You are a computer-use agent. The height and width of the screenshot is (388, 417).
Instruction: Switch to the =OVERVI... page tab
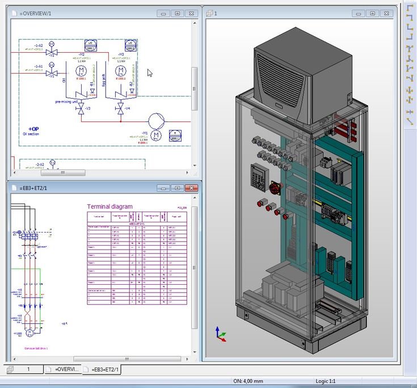coord(63,369)
